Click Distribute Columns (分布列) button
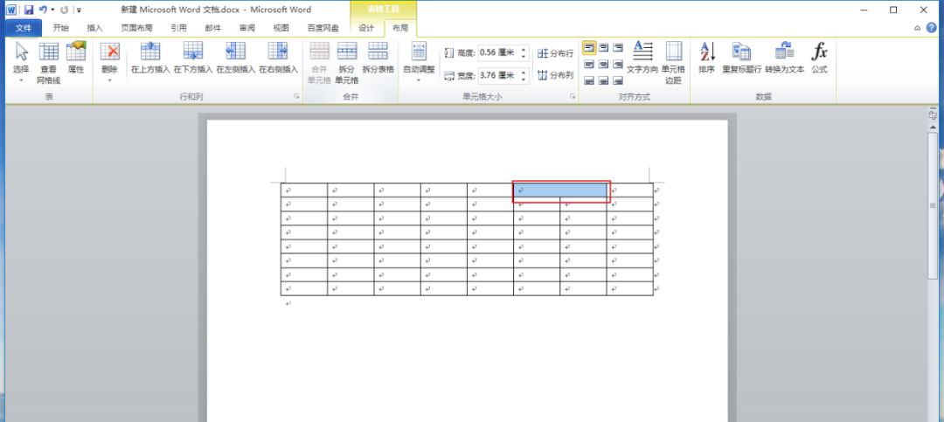 point(556,75)
